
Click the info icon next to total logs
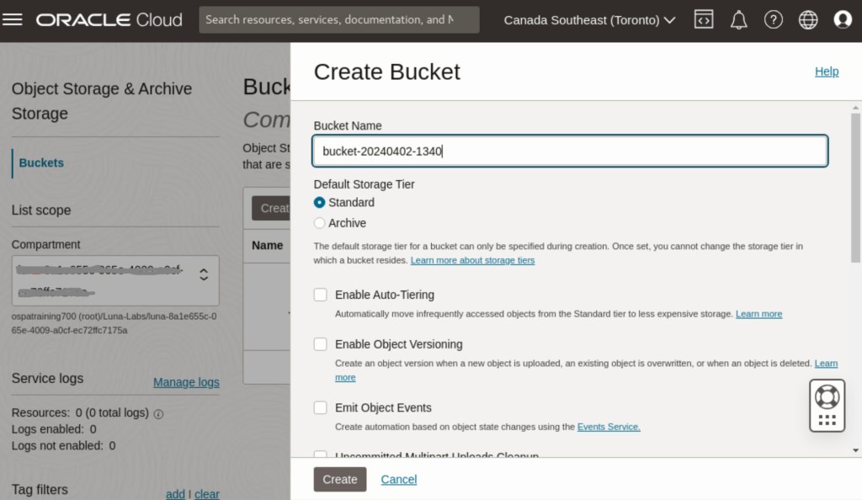158,413
